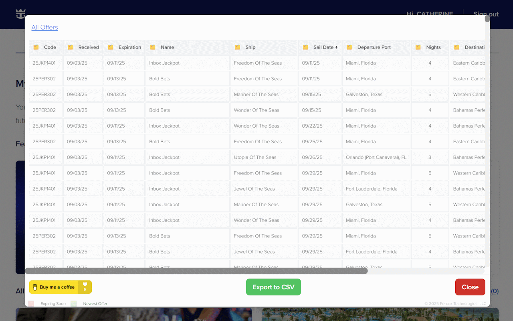Export the offers table to CSV
Image resolution: width=513 pixels, height=321 pixels.
pos(273,287)
